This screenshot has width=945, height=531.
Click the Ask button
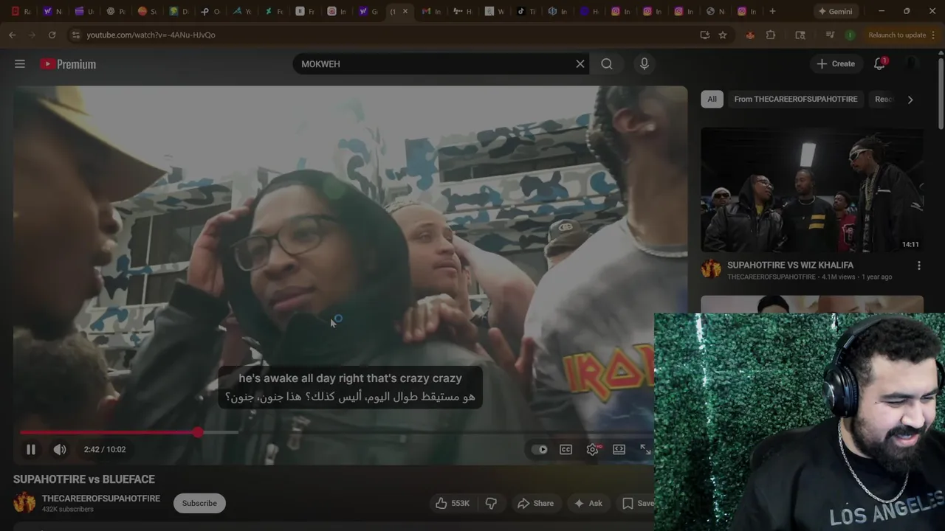pyautogui.click(x=588, y=503)
